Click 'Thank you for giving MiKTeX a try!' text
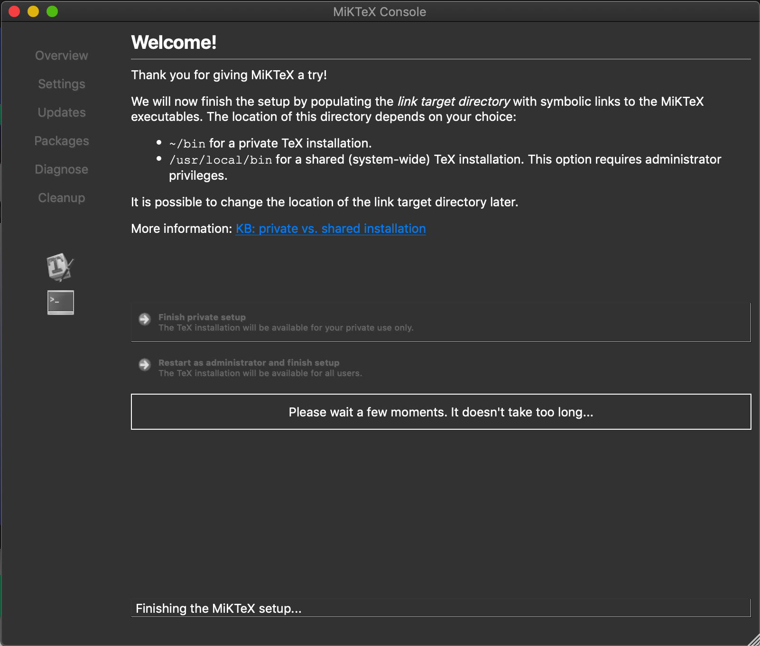 pos(229,75)
